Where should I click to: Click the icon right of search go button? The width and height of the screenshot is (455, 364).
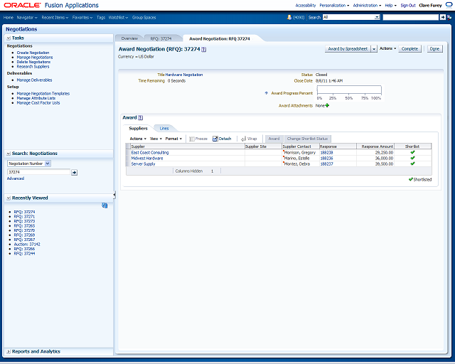point(449,17)
